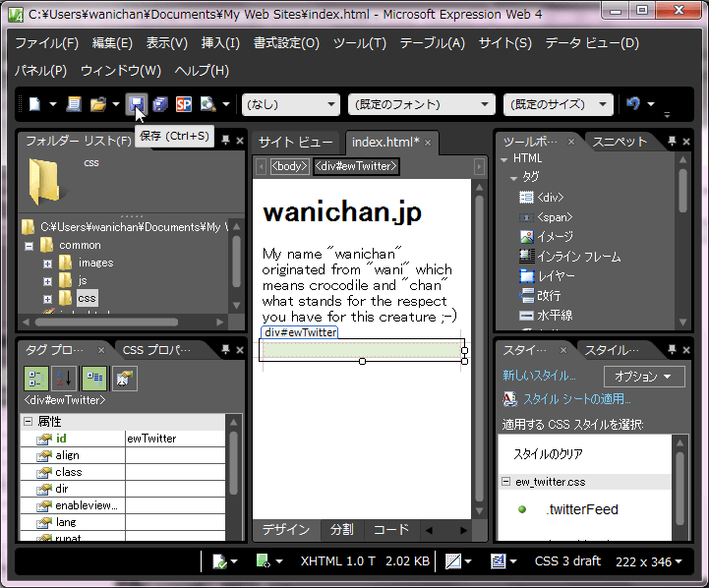This screenshot has width=709, height=588.
Task: Open the 書式設定(O) menu
Action: point(286,43)
